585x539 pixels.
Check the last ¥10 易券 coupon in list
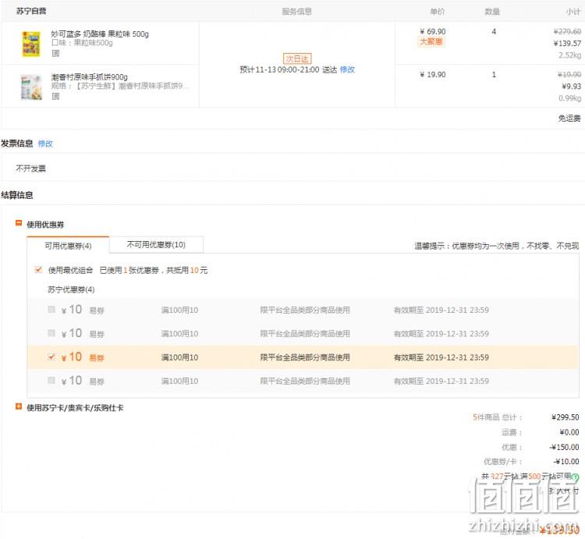pos(51,380)
